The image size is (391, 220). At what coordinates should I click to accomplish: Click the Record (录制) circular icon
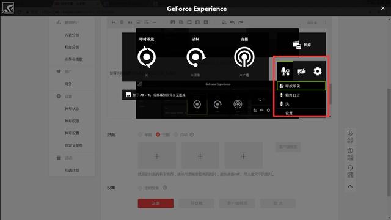pyautogui.click(x=196, y=57)
